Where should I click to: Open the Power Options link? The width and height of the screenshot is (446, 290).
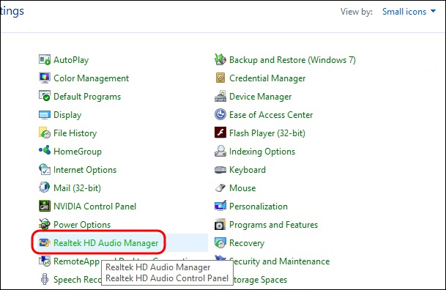pos(82,225)
